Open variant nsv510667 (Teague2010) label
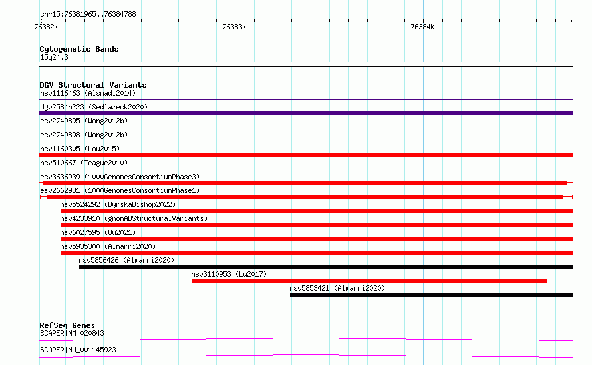Screen dimensions: 592x365 click(84, 163)
